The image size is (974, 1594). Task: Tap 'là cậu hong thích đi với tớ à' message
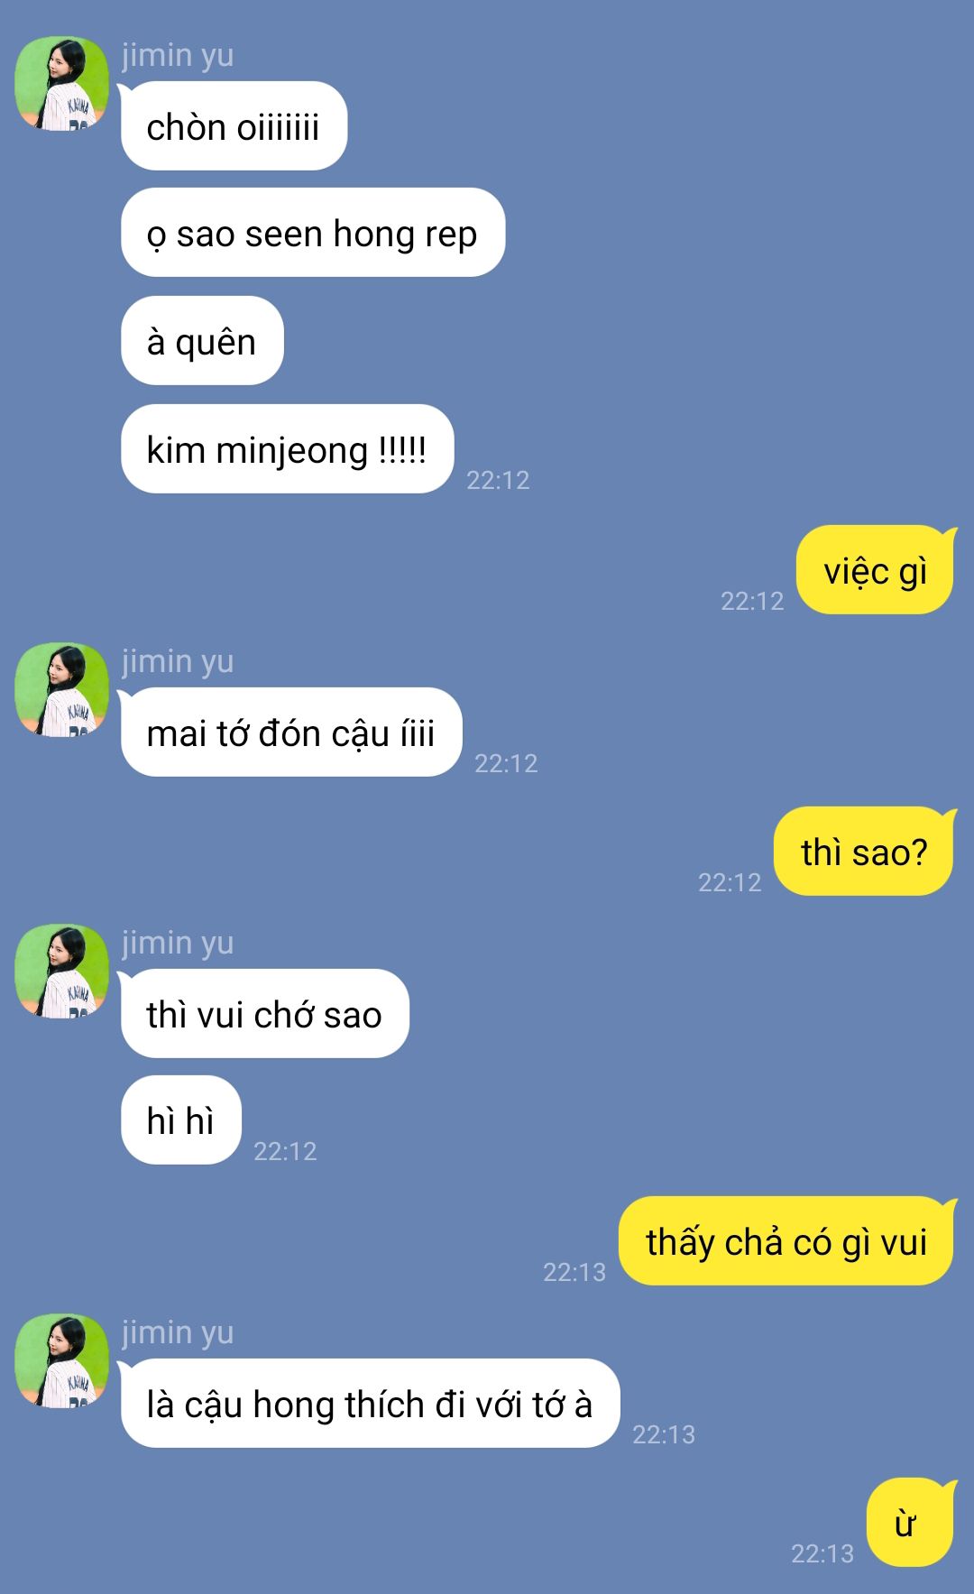pyautogui.click(x=370, y=1404)
